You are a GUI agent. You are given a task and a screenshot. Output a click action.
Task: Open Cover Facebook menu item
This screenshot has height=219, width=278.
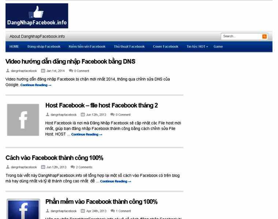[166, 46]
